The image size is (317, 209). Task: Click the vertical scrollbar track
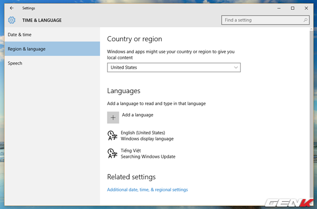[312, 113]
